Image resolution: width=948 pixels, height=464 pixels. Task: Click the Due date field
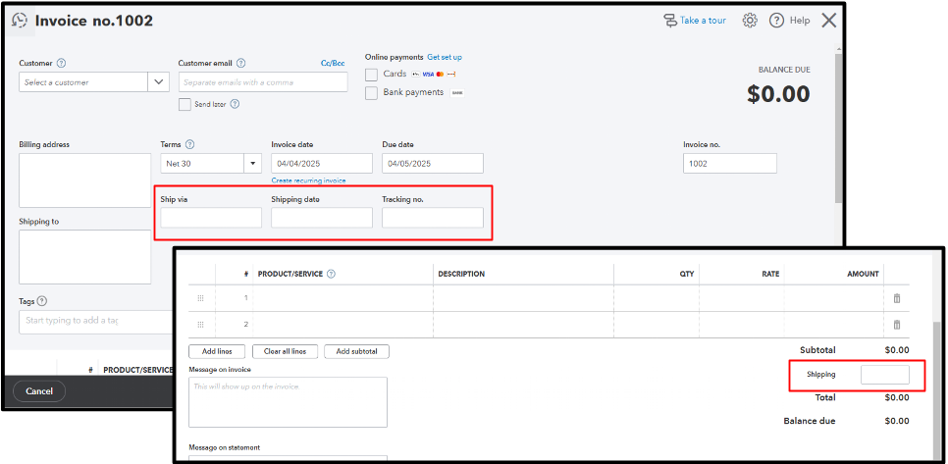click(432, 164)
